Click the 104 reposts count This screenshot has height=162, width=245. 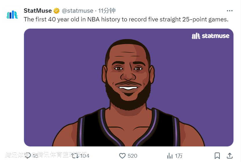coord(84,156)
